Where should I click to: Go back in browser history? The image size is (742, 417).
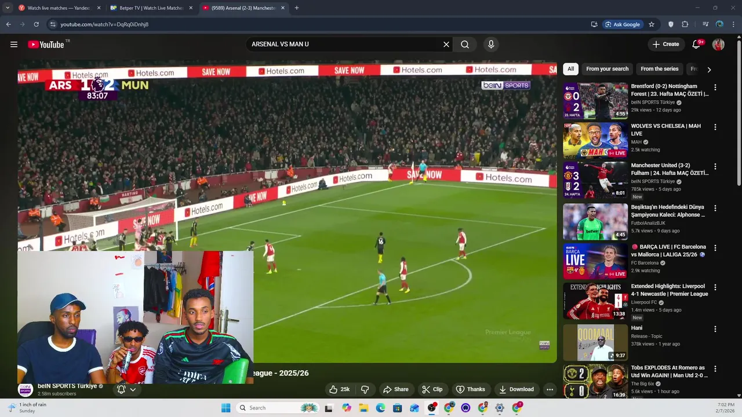pyautogui.click(x=8, y=24)
